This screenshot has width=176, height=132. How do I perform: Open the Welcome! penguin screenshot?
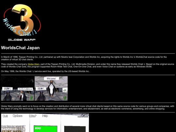[51, 88]
